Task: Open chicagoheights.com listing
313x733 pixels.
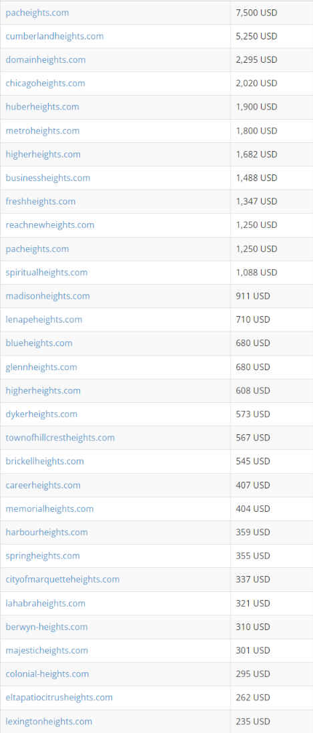Action: click(45, 84)
